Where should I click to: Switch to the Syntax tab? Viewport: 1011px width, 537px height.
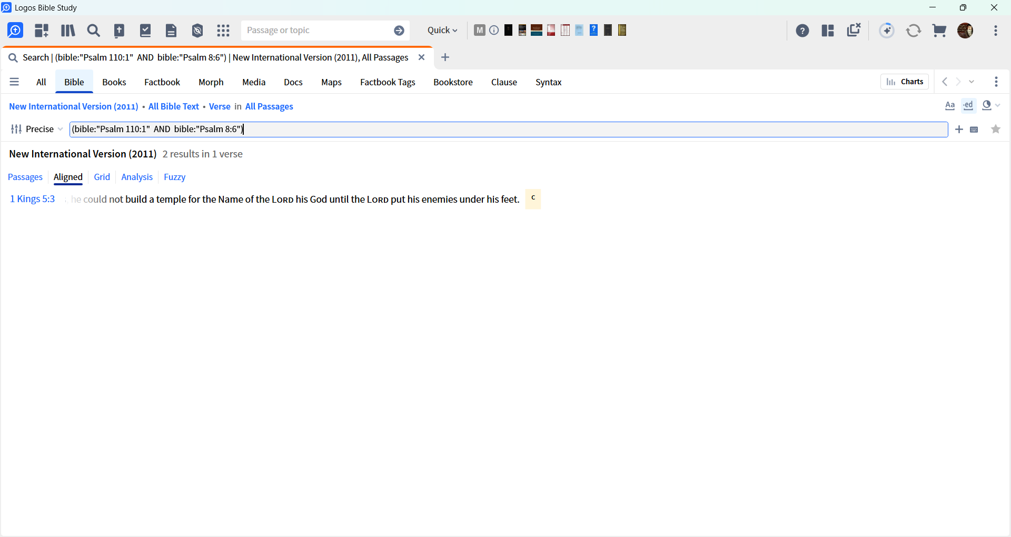click(549, 82)
